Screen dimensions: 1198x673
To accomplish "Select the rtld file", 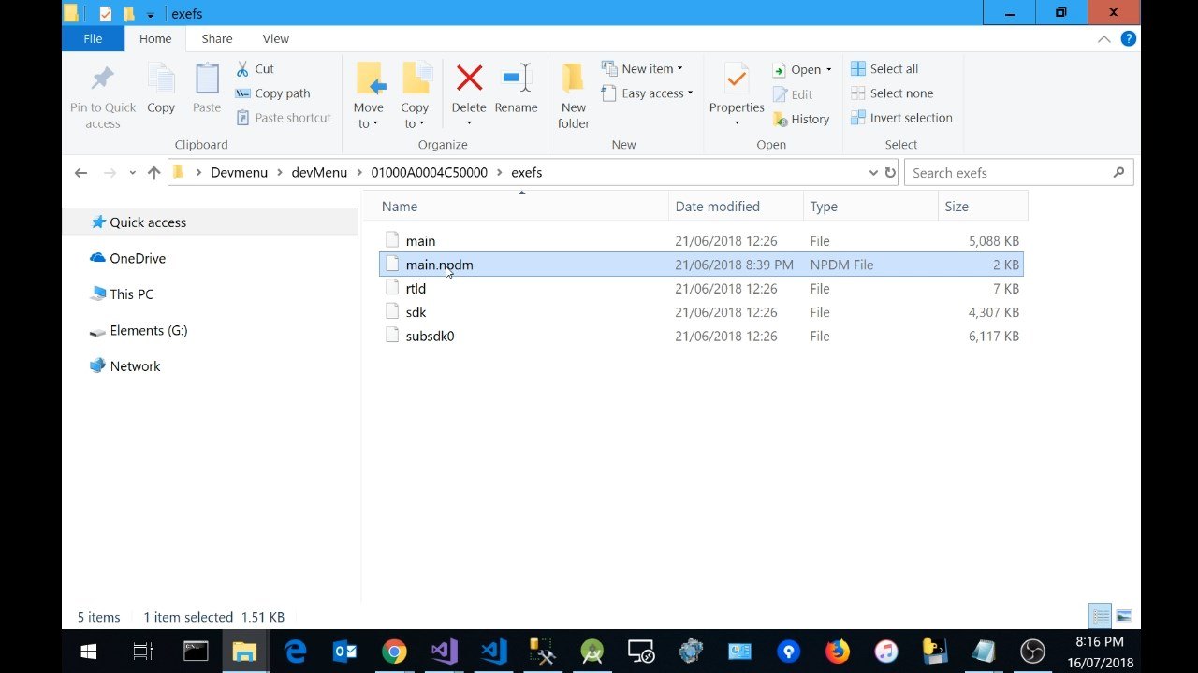I will 701,288.
